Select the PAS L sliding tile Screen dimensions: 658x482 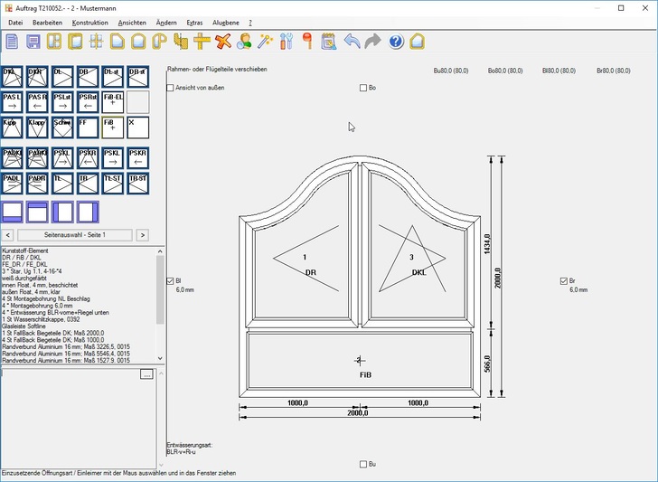tap(12, 101)
